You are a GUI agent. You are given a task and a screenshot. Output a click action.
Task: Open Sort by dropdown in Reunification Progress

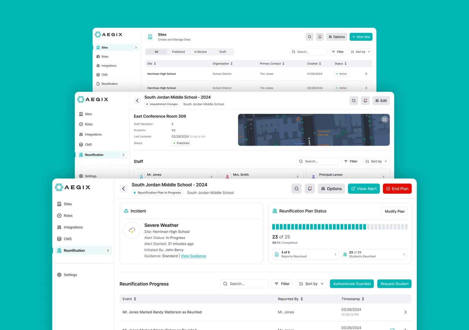pyautogui.click(x=311, y=284)
